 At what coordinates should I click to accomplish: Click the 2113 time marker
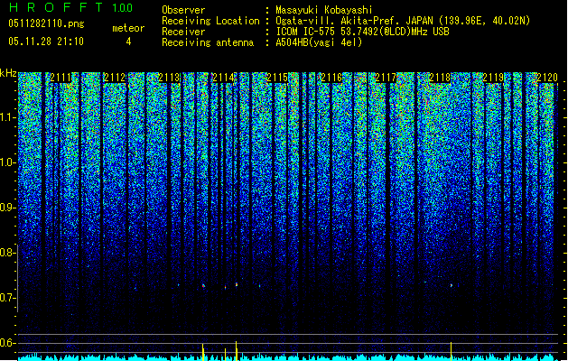(x=169, y=78)
